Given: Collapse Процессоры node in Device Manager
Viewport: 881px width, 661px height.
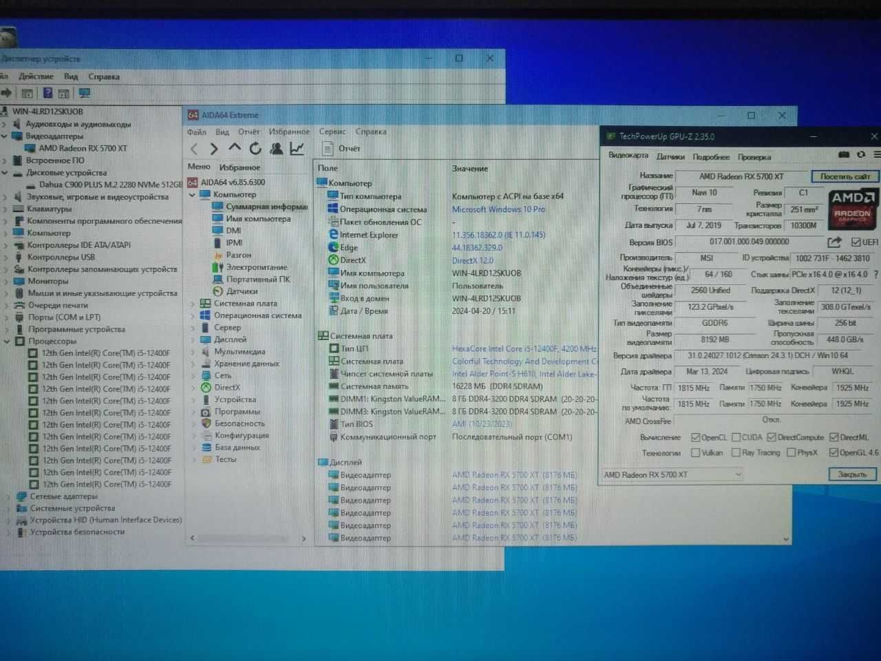Looking at the screenshot, I should click(8, 341).
